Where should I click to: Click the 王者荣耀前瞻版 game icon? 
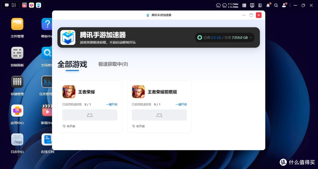[x=138, y=92]
